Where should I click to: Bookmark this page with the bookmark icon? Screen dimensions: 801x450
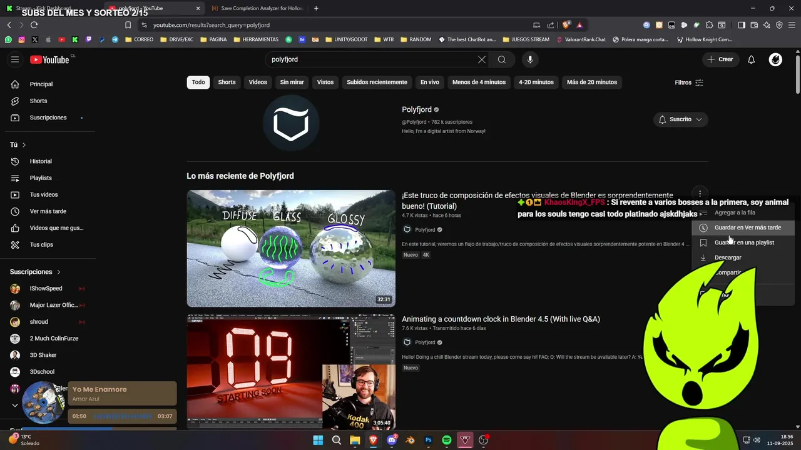(x=128, y=25)
